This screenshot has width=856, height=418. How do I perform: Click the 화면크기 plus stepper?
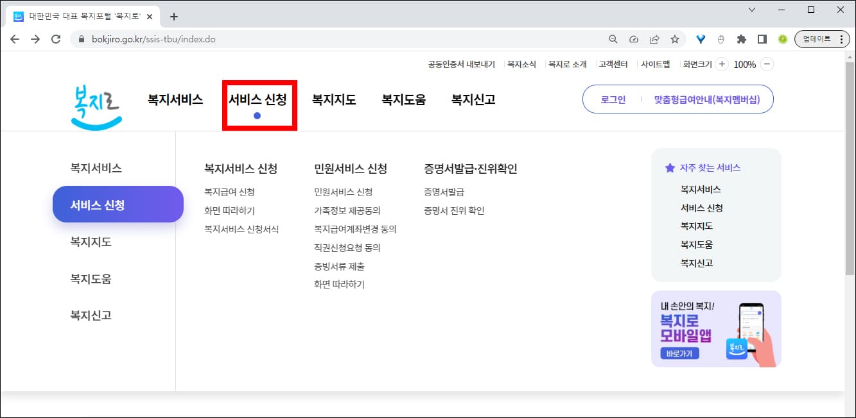pyautogui.click(x=722, y=63)
